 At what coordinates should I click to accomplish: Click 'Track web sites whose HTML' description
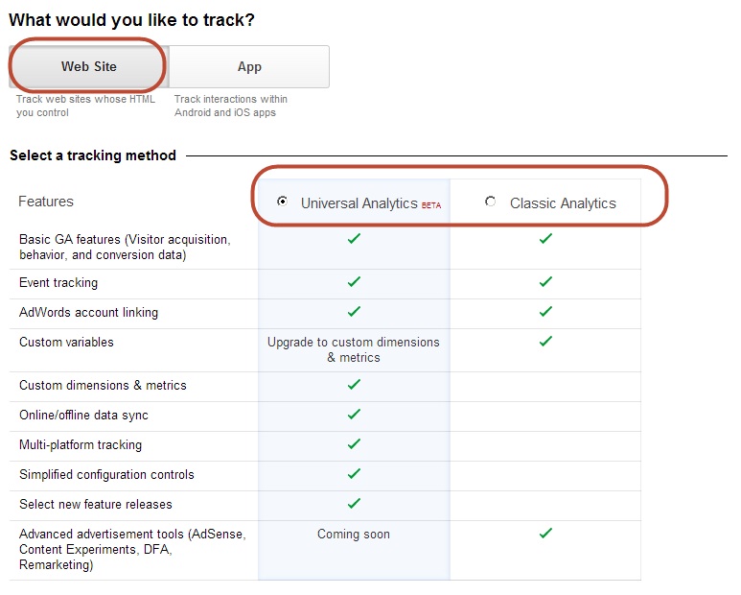coord(85,106)
